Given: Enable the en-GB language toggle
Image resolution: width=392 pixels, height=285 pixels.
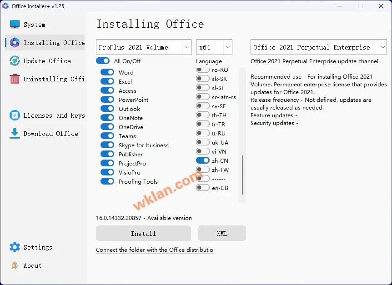Looking at the screenshot, I should point(203,188).
